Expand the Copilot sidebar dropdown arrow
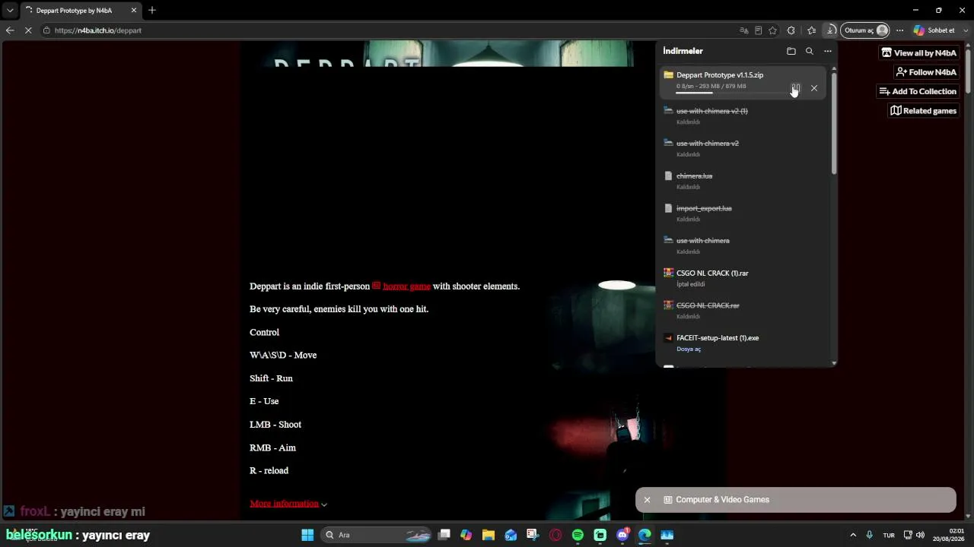The width and height of the screenshot is (974, 547). [966, 30]
